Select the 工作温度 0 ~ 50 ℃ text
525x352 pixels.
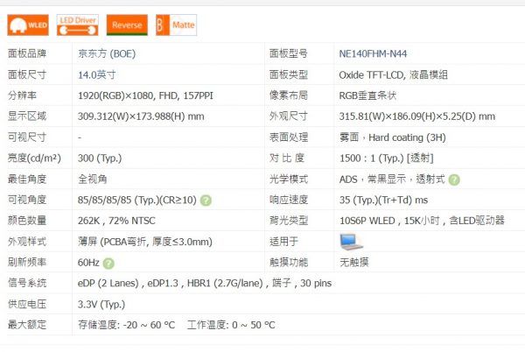231,325
